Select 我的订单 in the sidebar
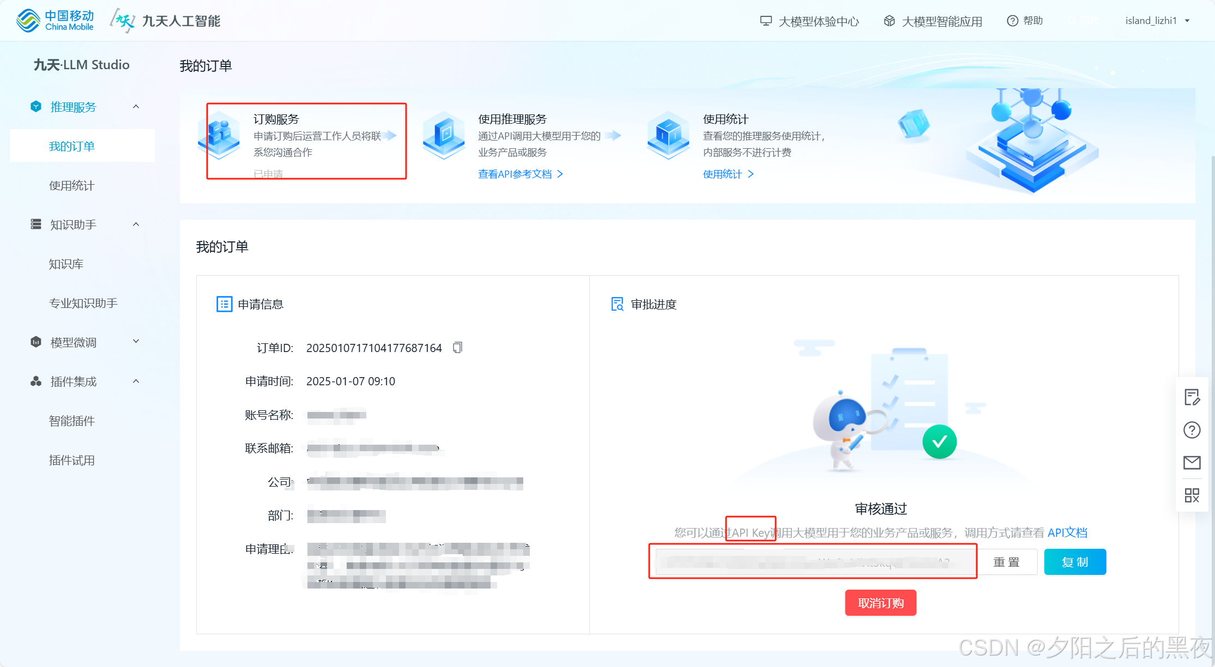This screenshot has width=1215, height=667. point(82,146)
